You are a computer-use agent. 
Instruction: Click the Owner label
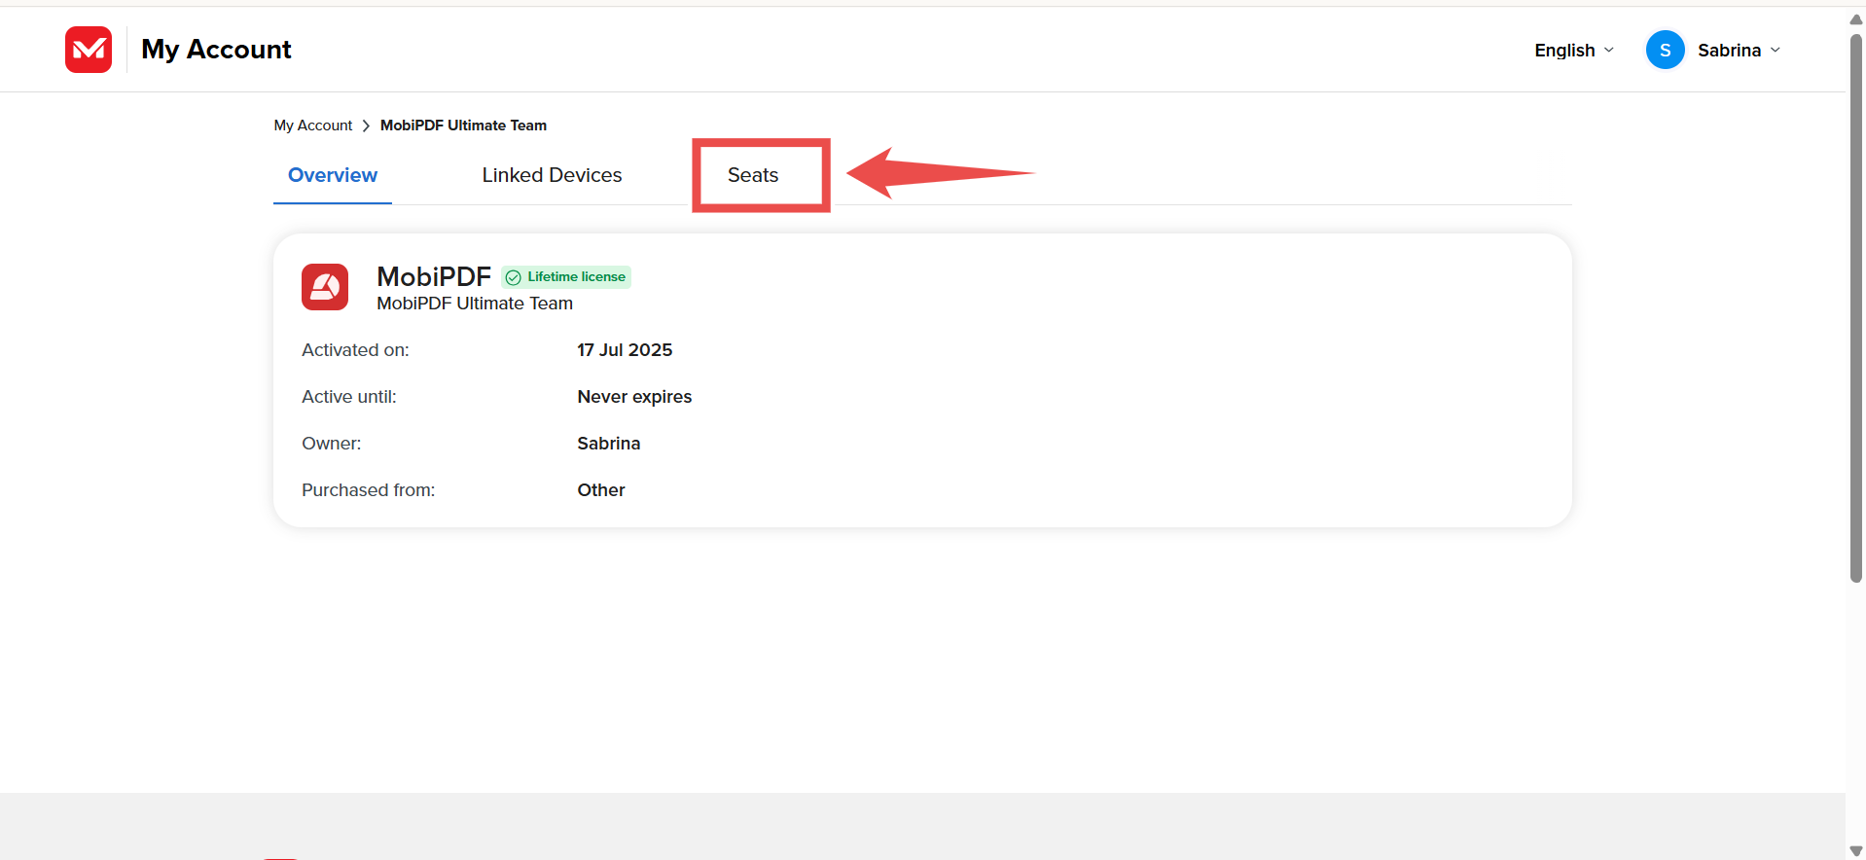tap(332, 444)
